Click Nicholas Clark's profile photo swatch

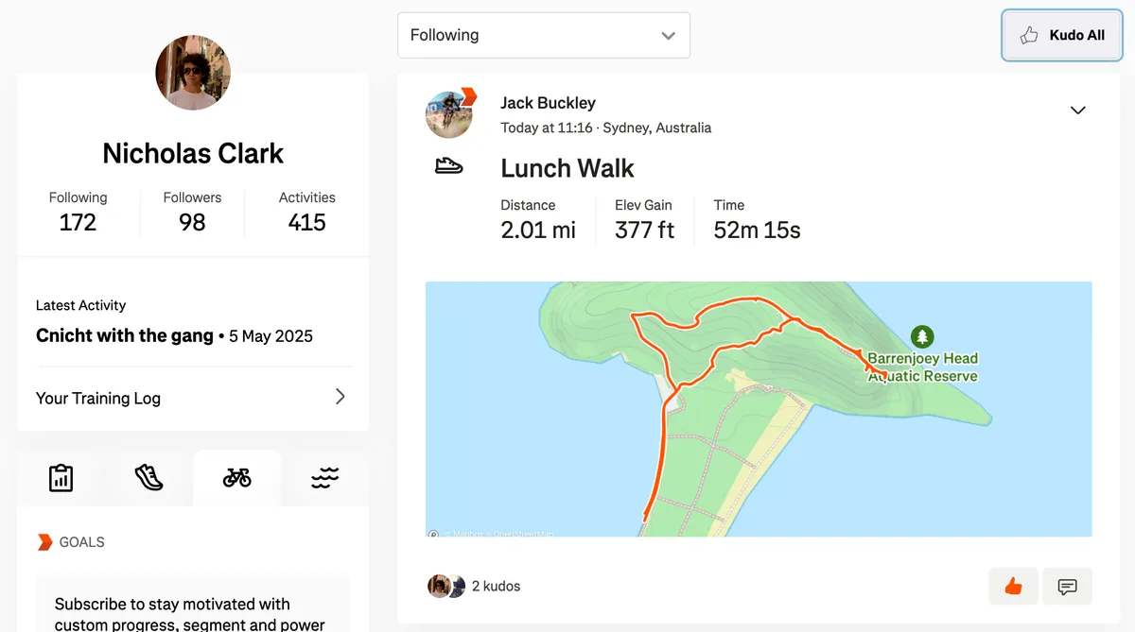tap(193, 73)
